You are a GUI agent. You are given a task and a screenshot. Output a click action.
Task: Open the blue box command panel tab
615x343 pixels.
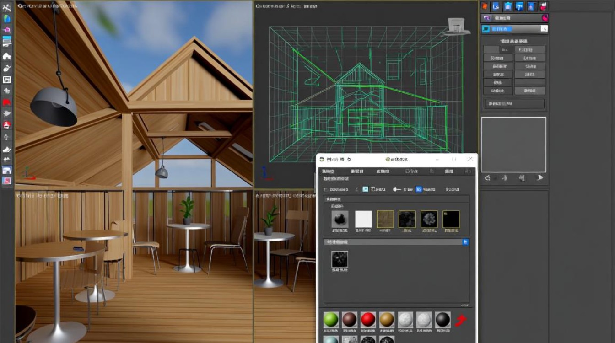pyautogui.click(x=508, y=6)
